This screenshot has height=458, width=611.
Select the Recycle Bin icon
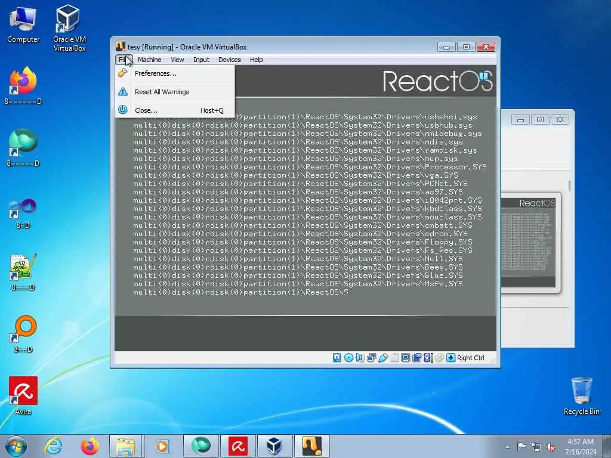(581, 396)
